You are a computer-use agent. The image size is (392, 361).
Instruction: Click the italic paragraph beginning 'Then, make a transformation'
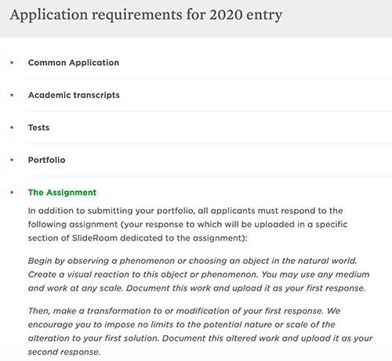200,331
